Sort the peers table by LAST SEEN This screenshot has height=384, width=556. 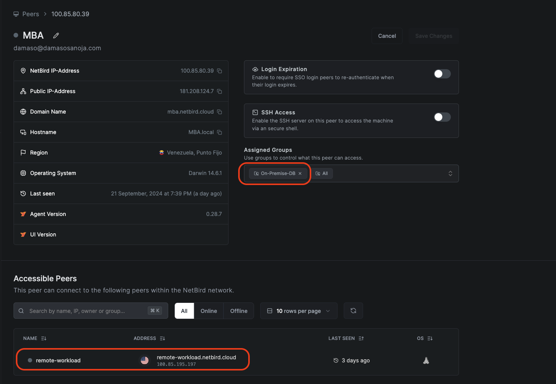[x=360, y=338]
